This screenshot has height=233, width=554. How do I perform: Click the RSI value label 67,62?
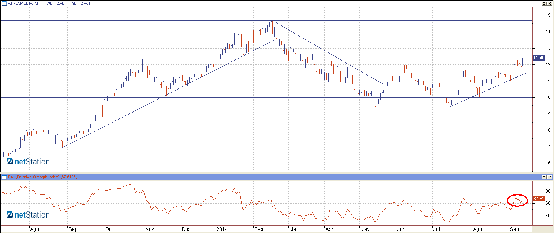(539, 199)
